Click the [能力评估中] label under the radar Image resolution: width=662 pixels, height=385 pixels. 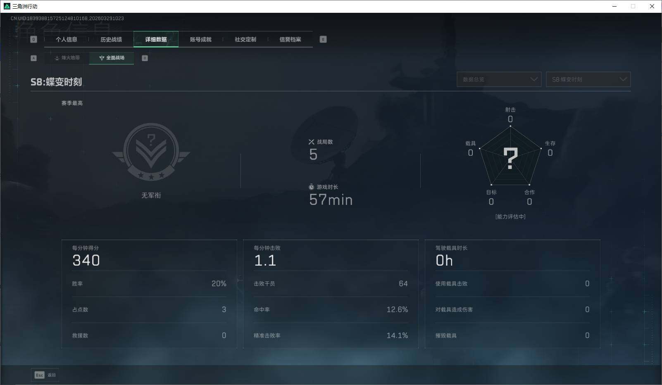[510, 216]
